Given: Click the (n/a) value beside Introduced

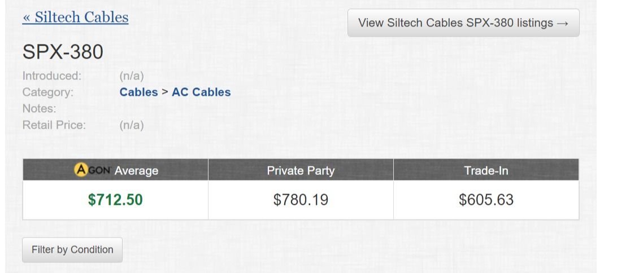Looking at the screenshot, I should (132, 76).
